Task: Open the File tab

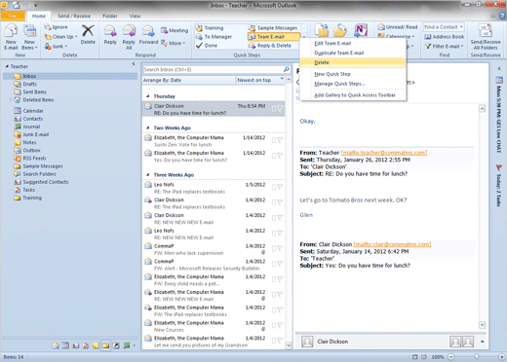Action: [x=13, y=16]
